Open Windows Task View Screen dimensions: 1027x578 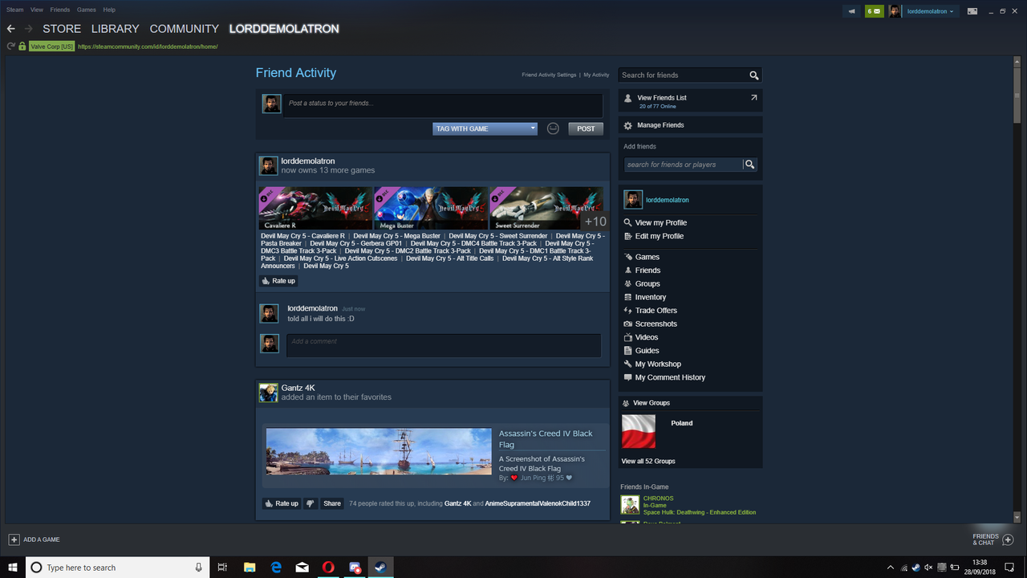(223, 568)
